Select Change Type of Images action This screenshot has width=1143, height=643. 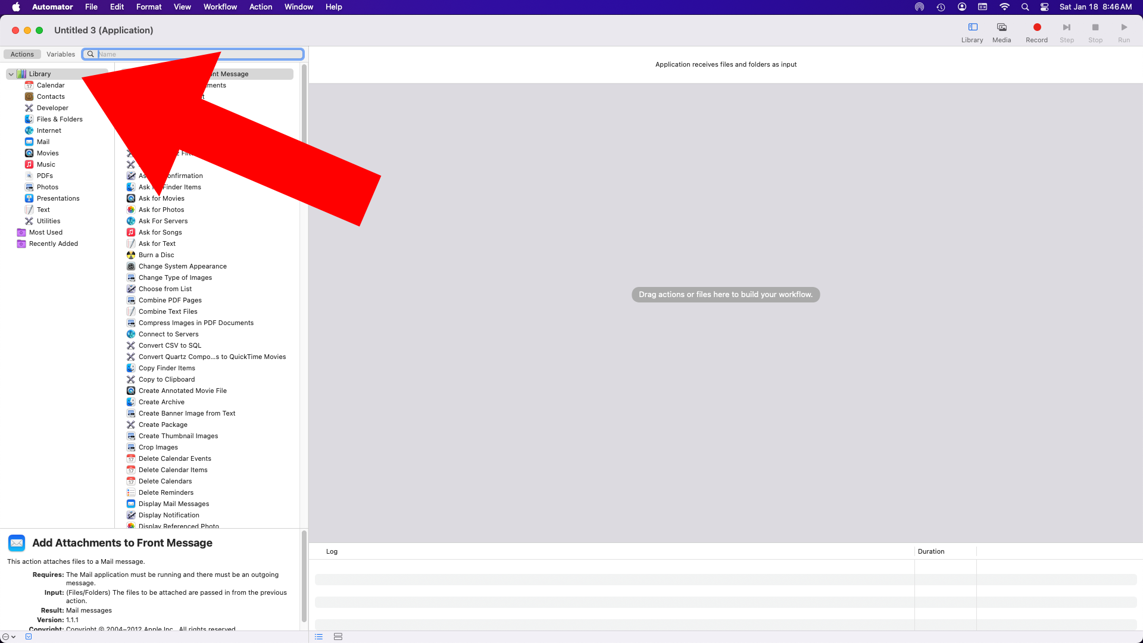175,277
